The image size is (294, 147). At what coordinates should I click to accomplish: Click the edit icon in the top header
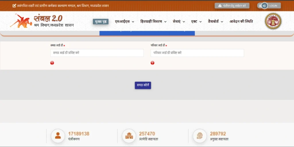tap(14, 6)
